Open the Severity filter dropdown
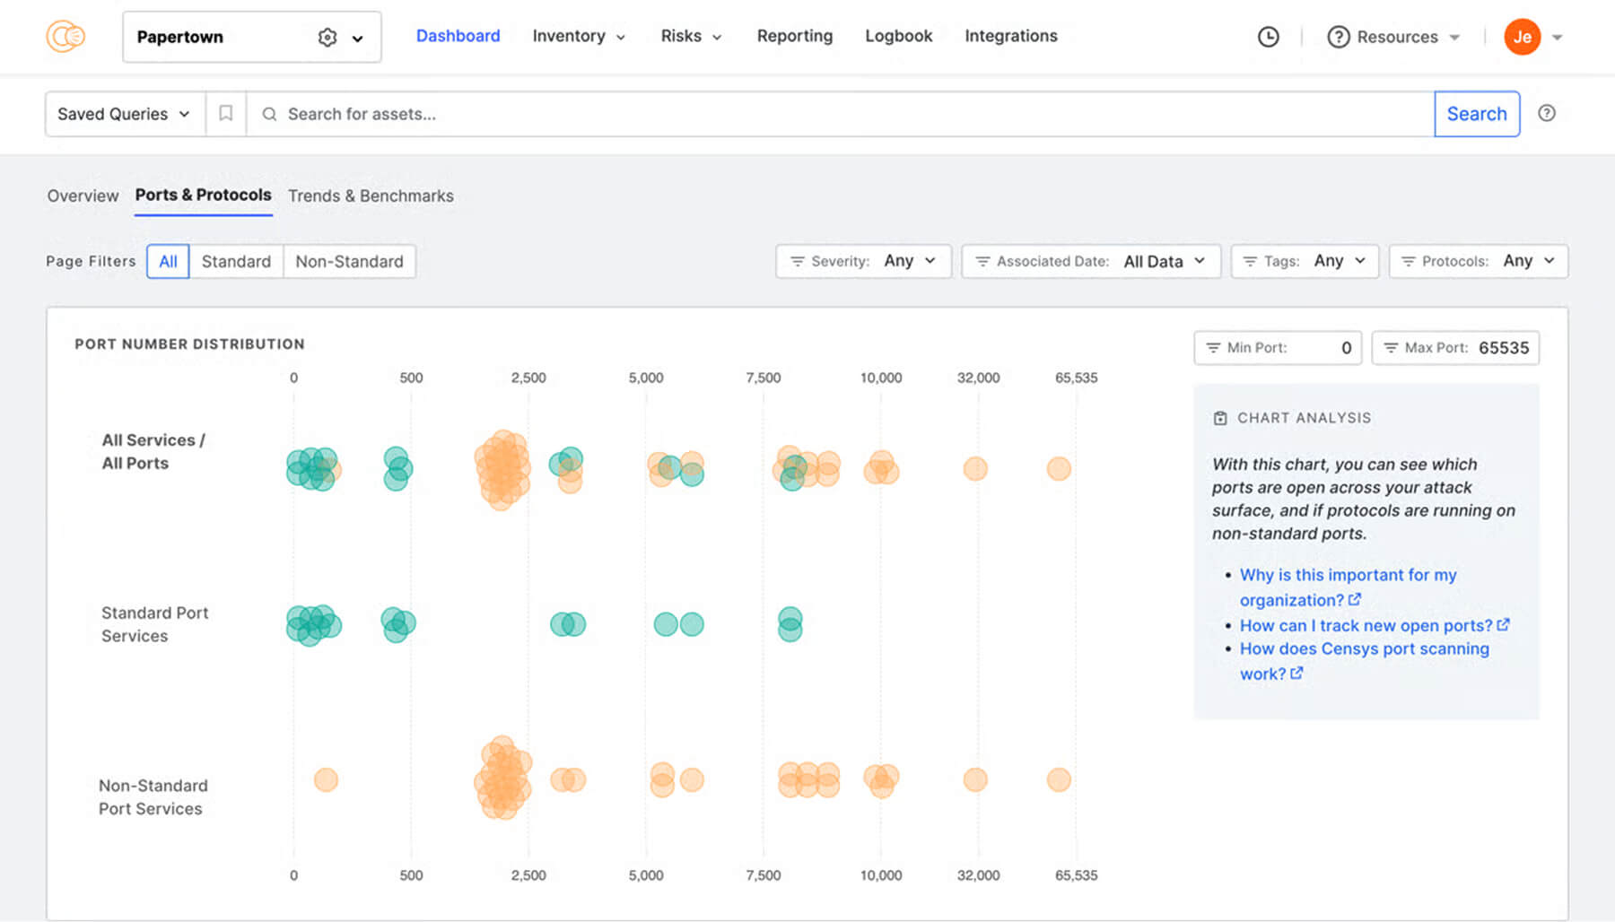The image size is (1615, 922). coord(862,261)
